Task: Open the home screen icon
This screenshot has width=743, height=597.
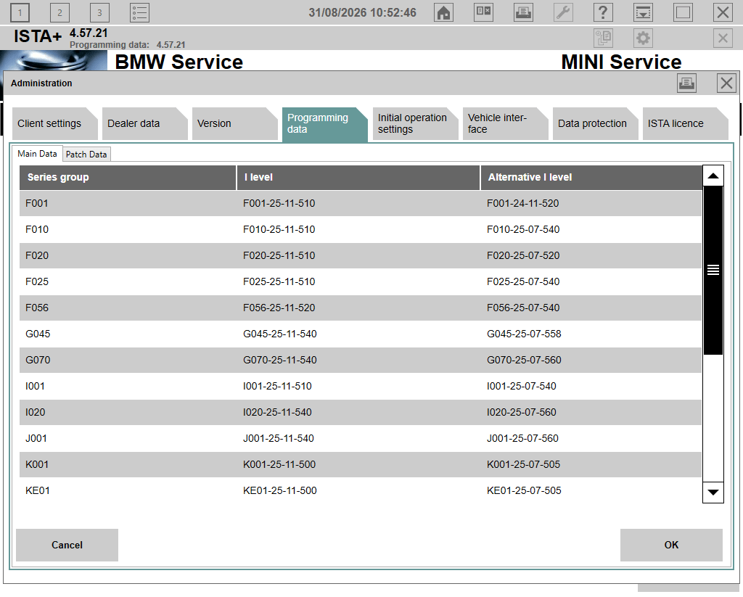Action: tap(443, 12)
